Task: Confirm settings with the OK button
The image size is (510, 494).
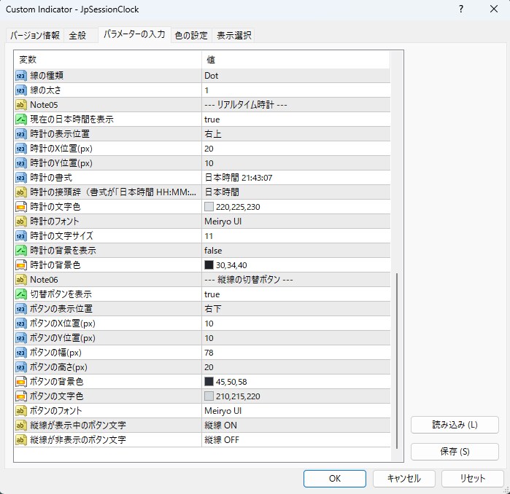Action: point(335,479)
